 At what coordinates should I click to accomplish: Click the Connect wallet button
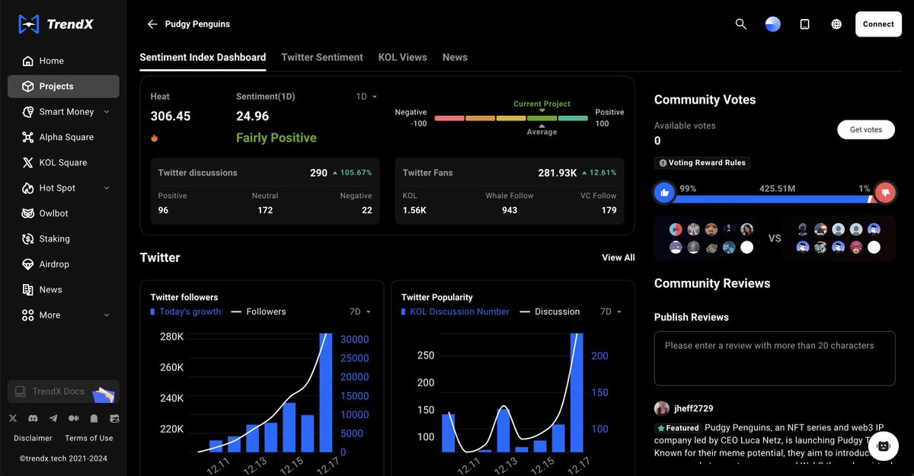878,24
